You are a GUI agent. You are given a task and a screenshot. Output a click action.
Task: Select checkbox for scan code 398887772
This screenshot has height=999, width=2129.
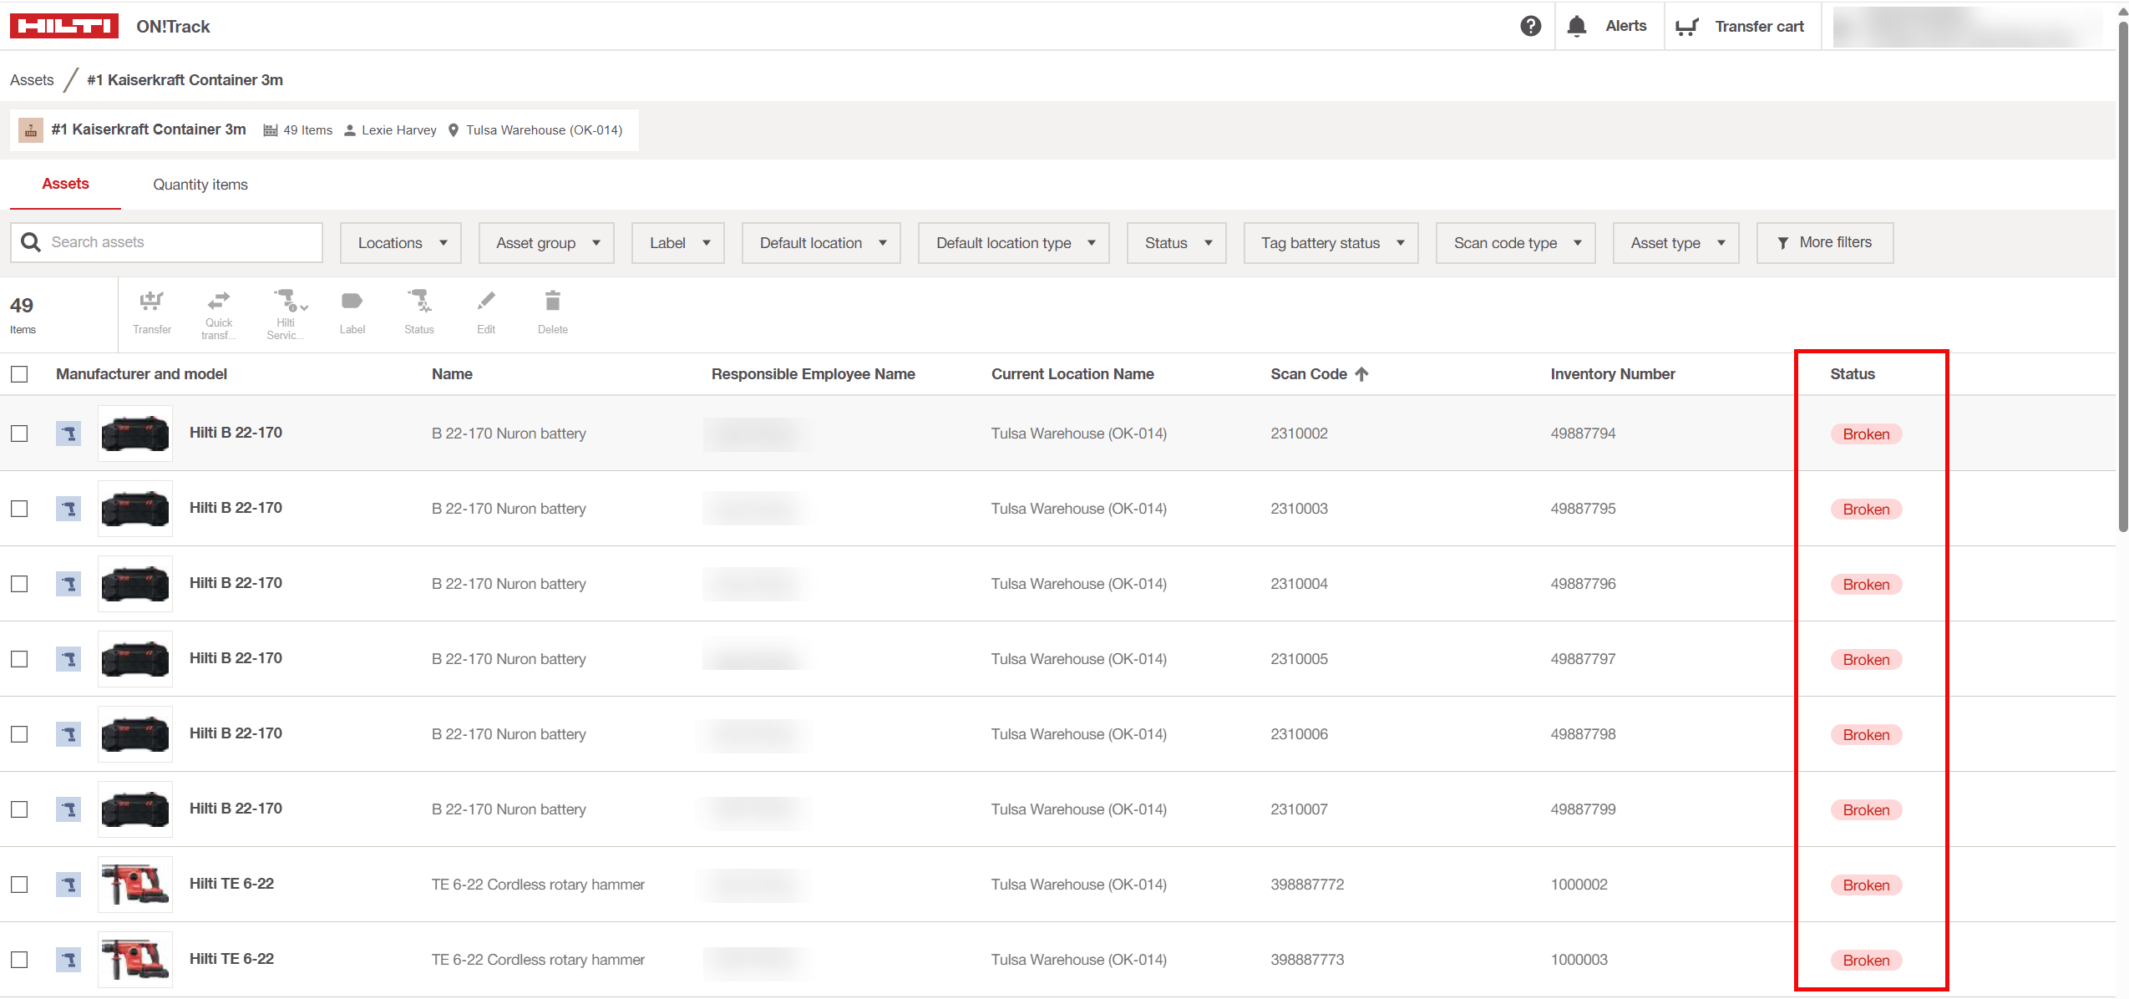[19, 885]
